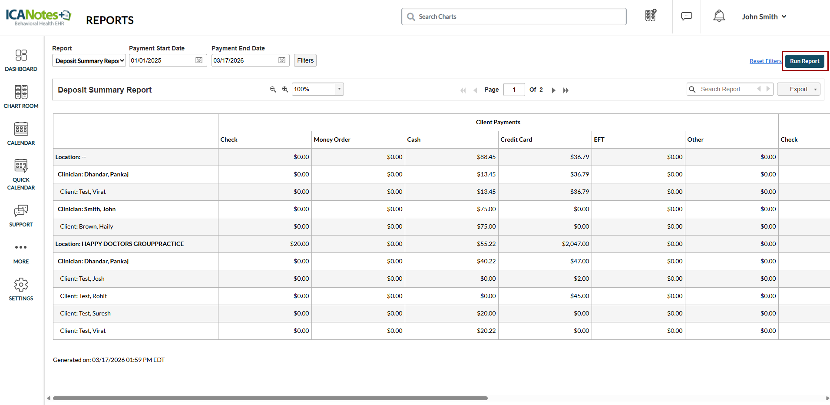Open John Smith user menu
This screenshot has width=830, height=405.
pyautogui.click(x=764, y=17)
